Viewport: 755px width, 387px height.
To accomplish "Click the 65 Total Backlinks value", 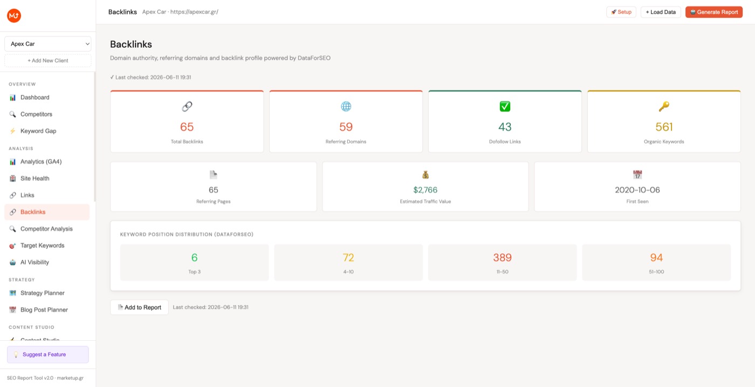I will [187, 127].
